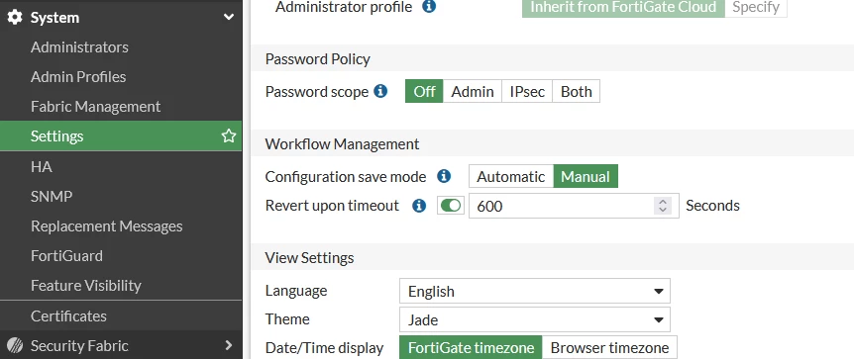Favorite Settings with the star icon
The height and width of the screenshot is (359, 854).
pos(229,136)
